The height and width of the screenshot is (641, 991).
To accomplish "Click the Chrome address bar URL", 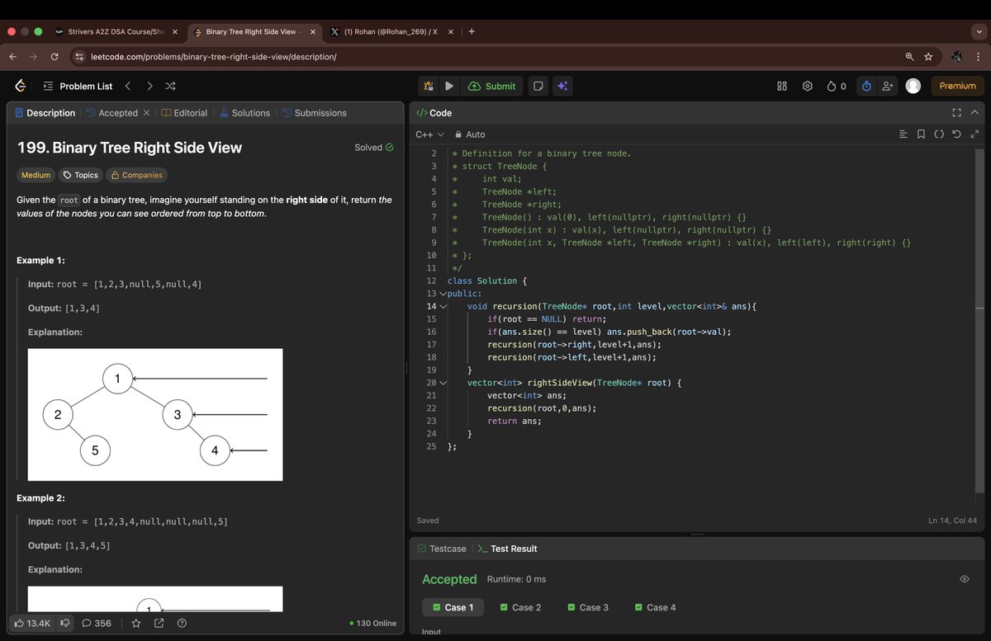I will tap(212, 57).
